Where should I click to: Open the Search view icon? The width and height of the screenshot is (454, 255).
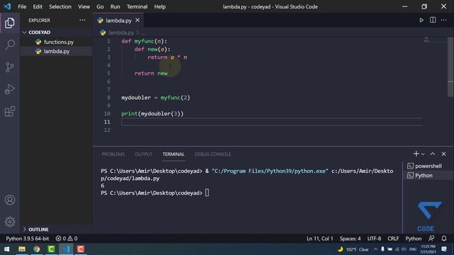[x=10, y=45]
